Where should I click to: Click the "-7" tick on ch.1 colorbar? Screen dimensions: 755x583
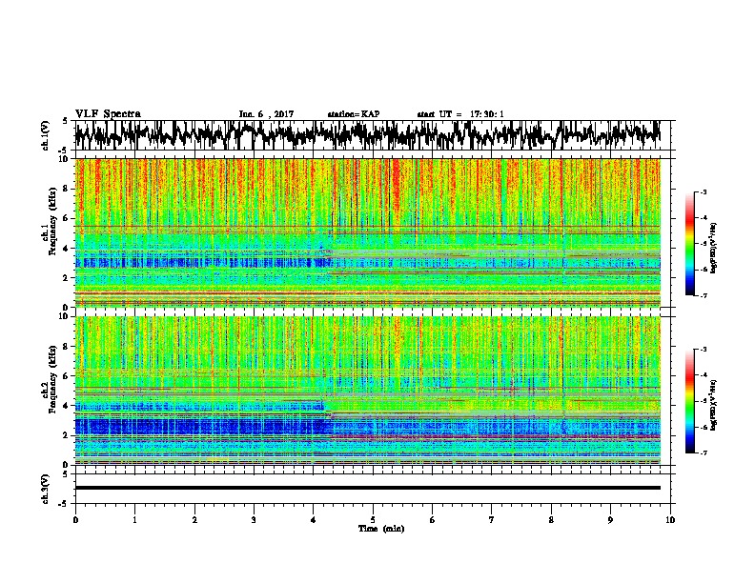pyautogui.click(x=704, y=296)
